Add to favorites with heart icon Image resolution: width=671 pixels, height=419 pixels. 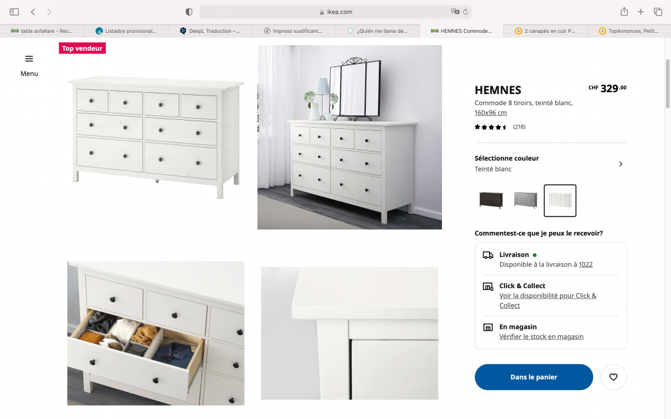pos(613,377)
